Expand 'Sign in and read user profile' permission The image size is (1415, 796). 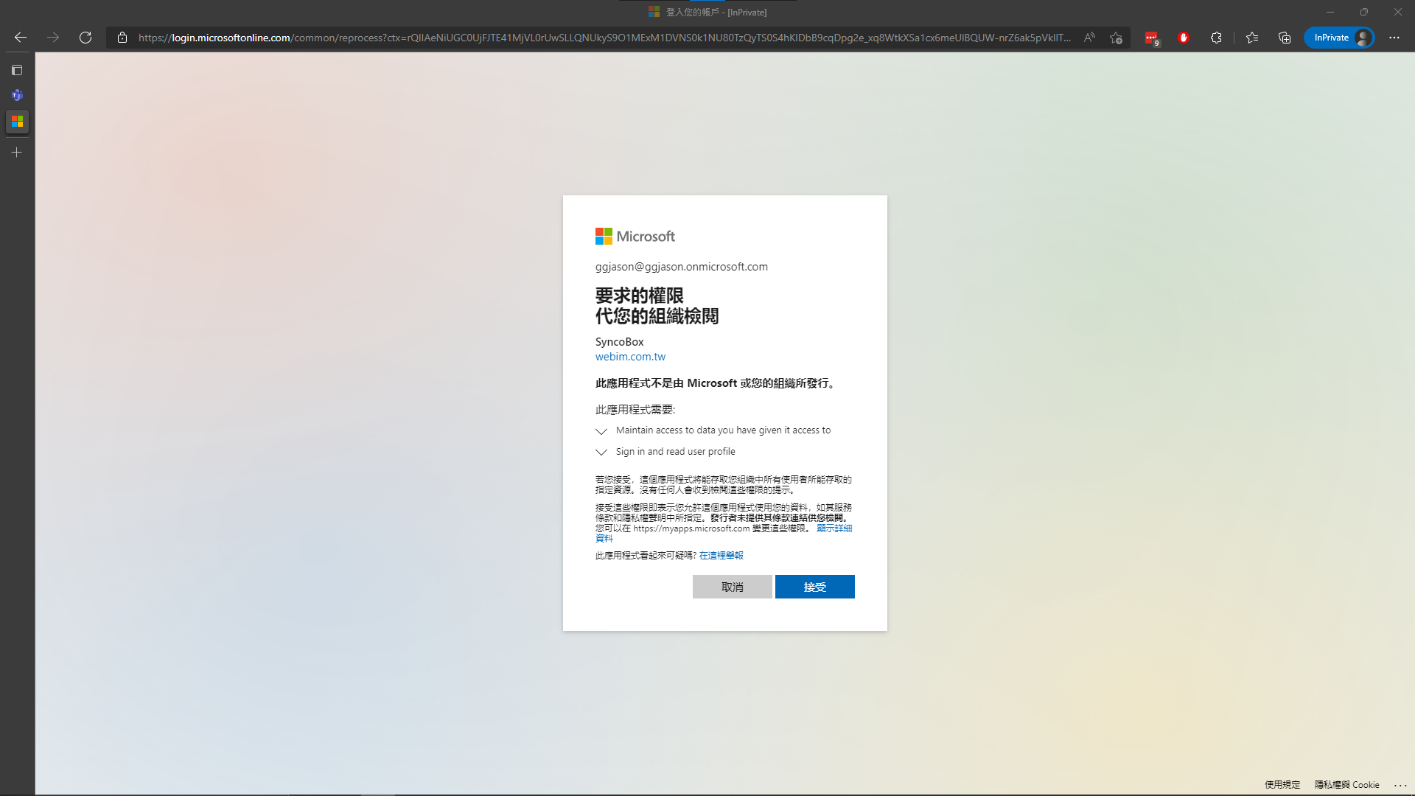point(601,453)
